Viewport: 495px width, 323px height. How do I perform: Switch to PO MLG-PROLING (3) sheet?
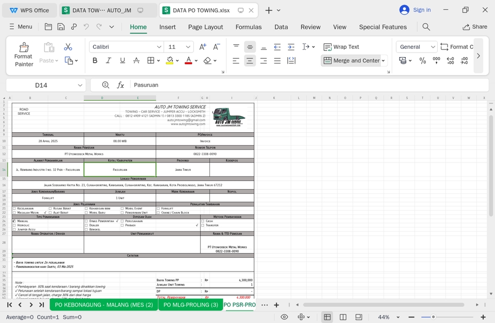[x=191, y=304]
